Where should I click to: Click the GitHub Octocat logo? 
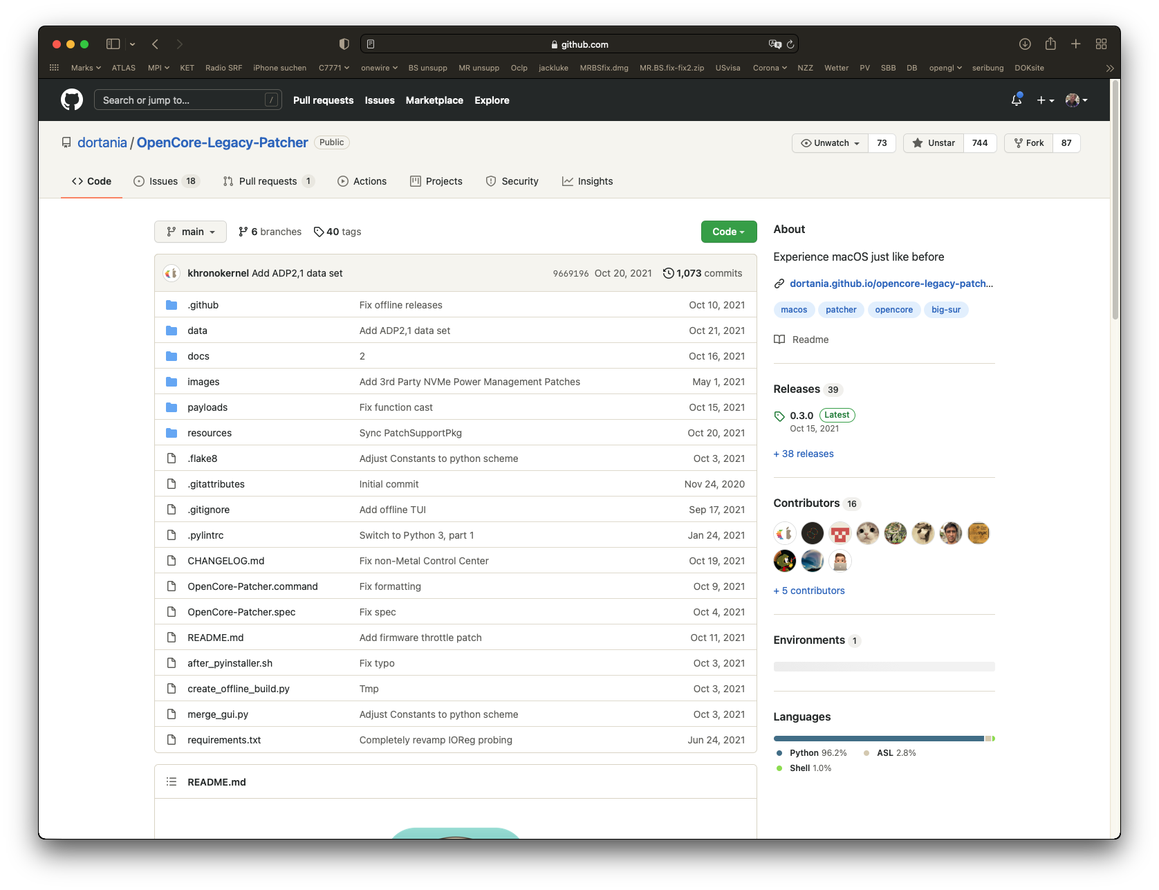tap(72, 100)
